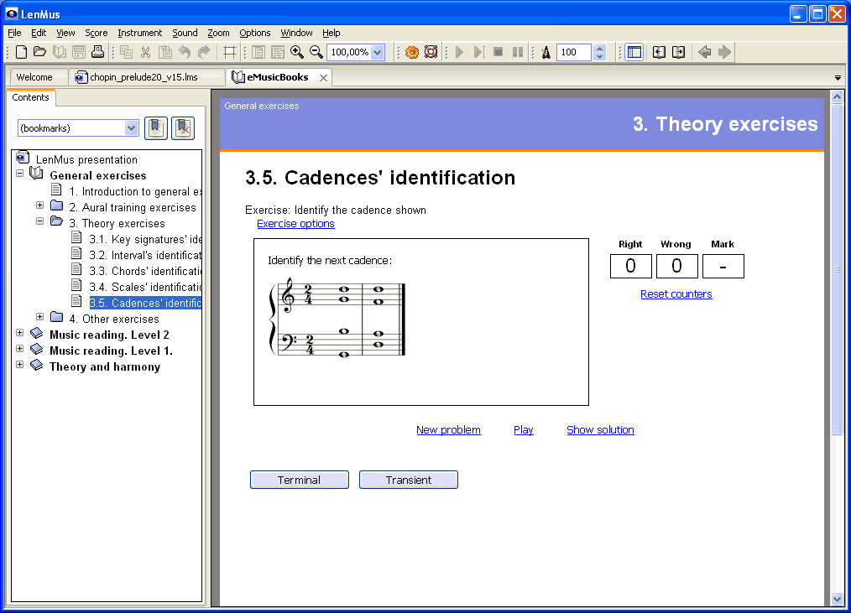This screenshot has height=613, width=851.
Task: Expand the Theory and harmony book
Action: click(x=20, y=365)
